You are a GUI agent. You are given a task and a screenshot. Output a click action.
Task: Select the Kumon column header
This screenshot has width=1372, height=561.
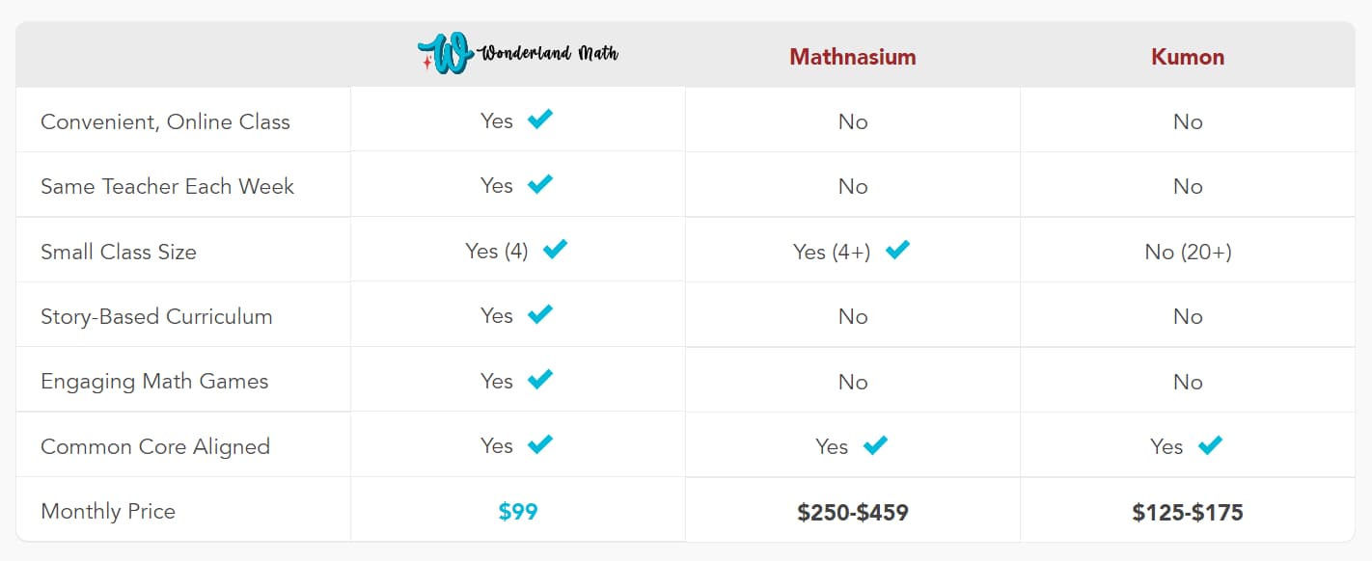1188,57
